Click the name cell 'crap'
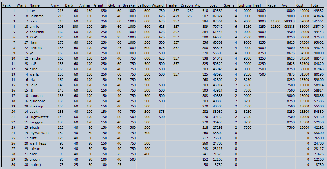The image size is (327, 169). (x=33, y=21)
